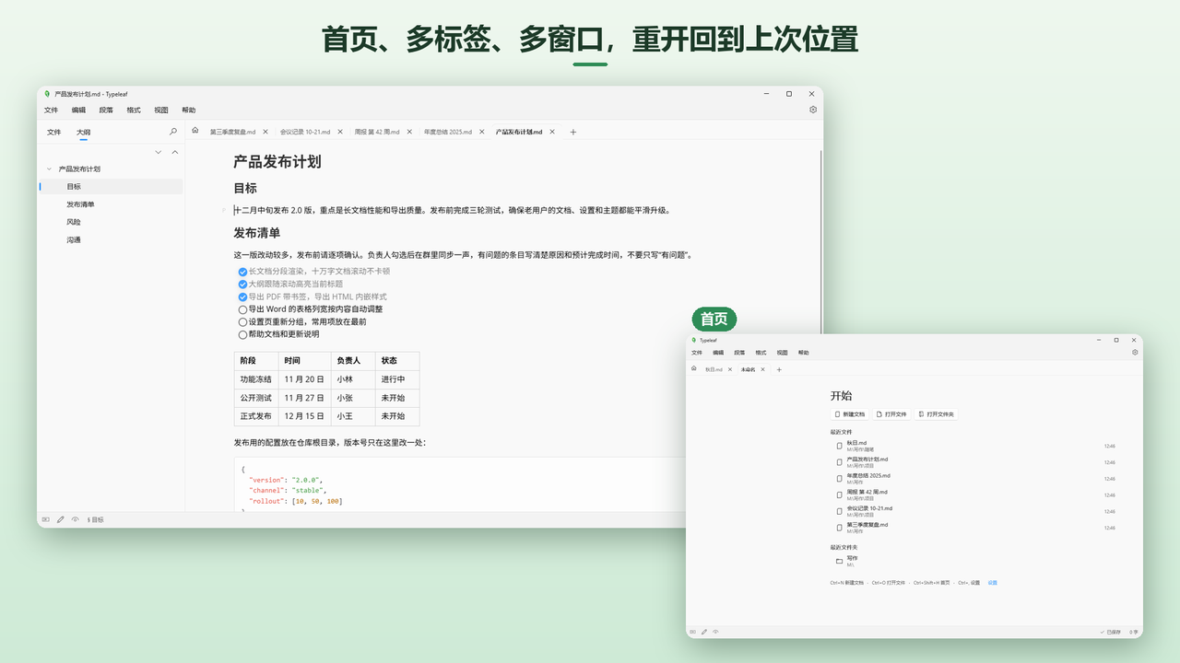Close the 周报 第 42 周.md tab
The width and height of the screenshot is (1180, 663).
click(x=409, y=132)
